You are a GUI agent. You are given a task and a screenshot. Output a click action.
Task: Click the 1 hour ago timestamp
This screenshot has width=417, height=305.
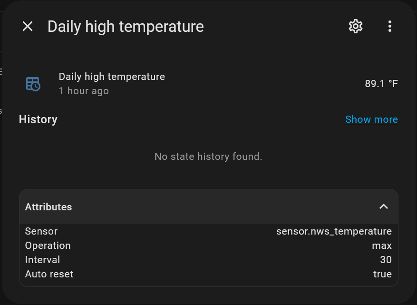pyautogui.click(x=84, y=91)
